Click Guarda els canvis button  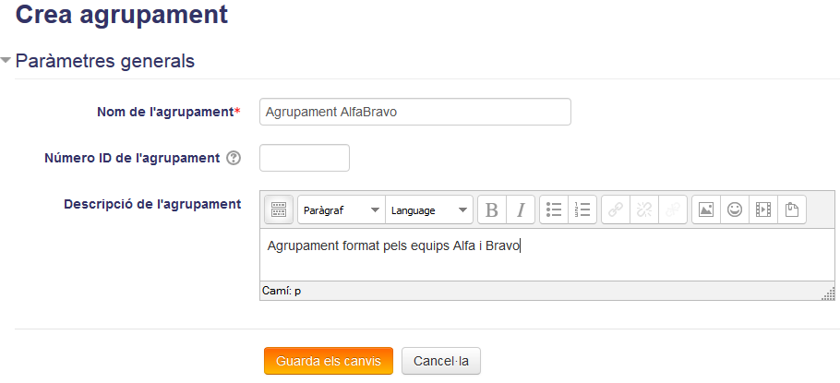[x=329, y=361]
